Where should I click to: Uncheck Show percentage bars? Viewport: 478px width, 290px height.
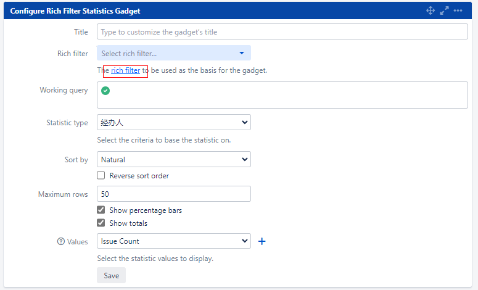click(x=101, y=210)
